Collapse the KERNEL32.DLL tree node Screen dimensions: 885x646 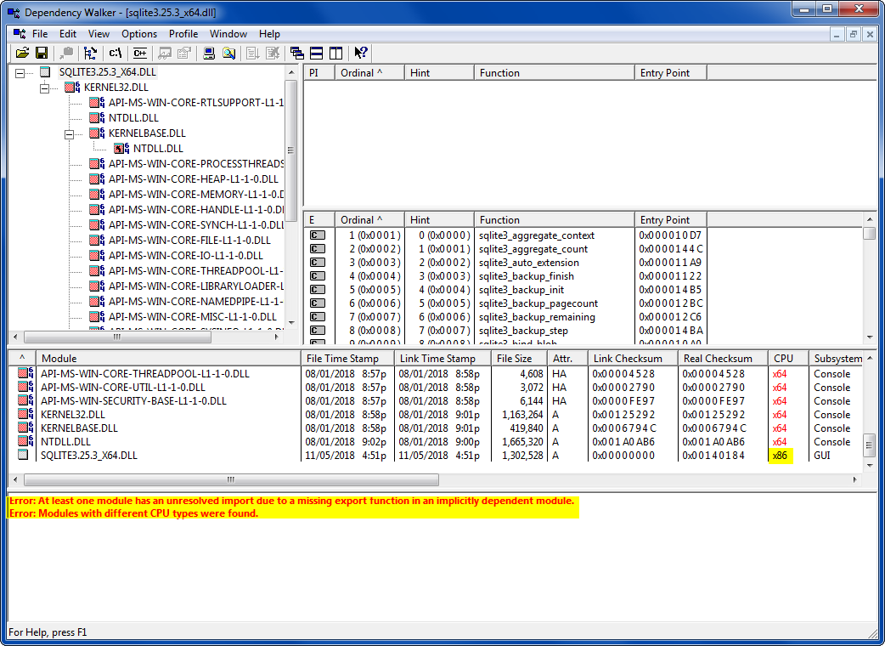tap(44, 88)
